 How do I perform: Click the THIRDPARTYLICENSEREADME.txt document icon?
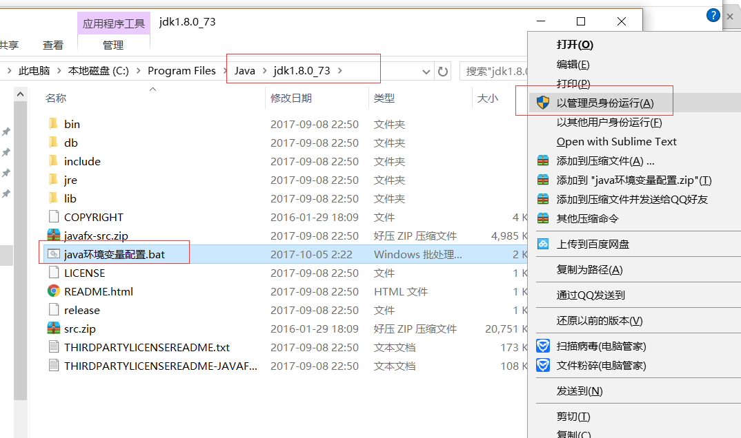click(x=53, y=347)
